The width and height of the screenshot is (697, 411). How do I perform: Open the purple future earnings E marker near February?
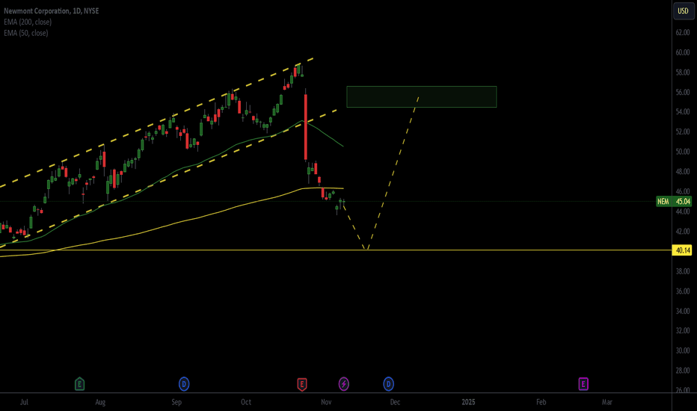point(583,384)
